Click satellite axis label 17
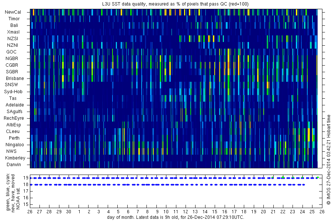 coord(26,191)
